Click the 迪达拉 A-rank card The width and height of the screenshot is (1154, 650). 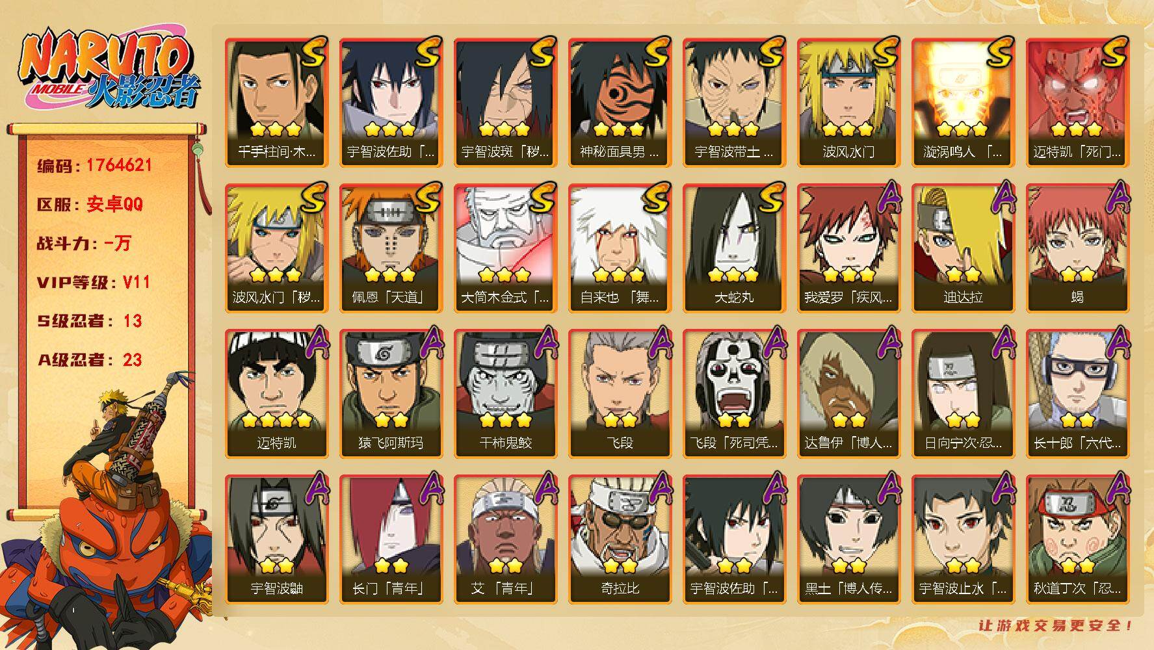963,248
